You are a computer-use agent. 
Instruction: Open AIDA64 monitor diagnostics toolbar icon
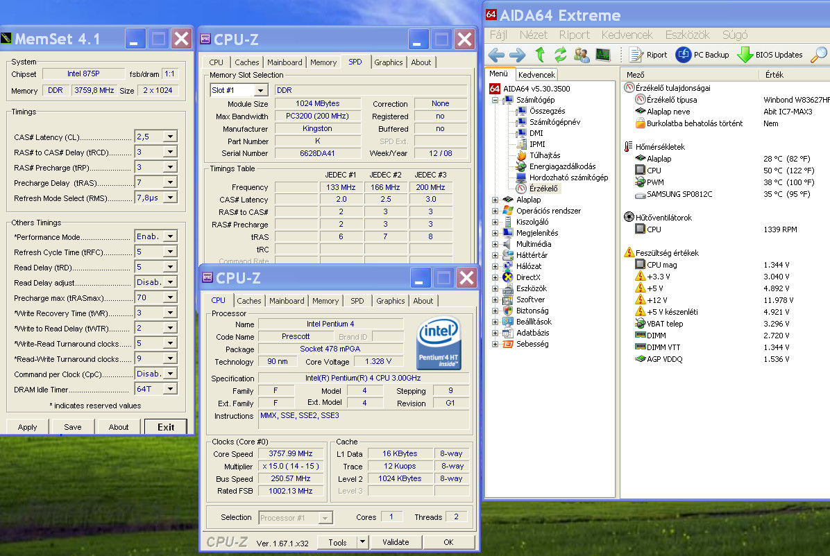(x=603, y=55)
